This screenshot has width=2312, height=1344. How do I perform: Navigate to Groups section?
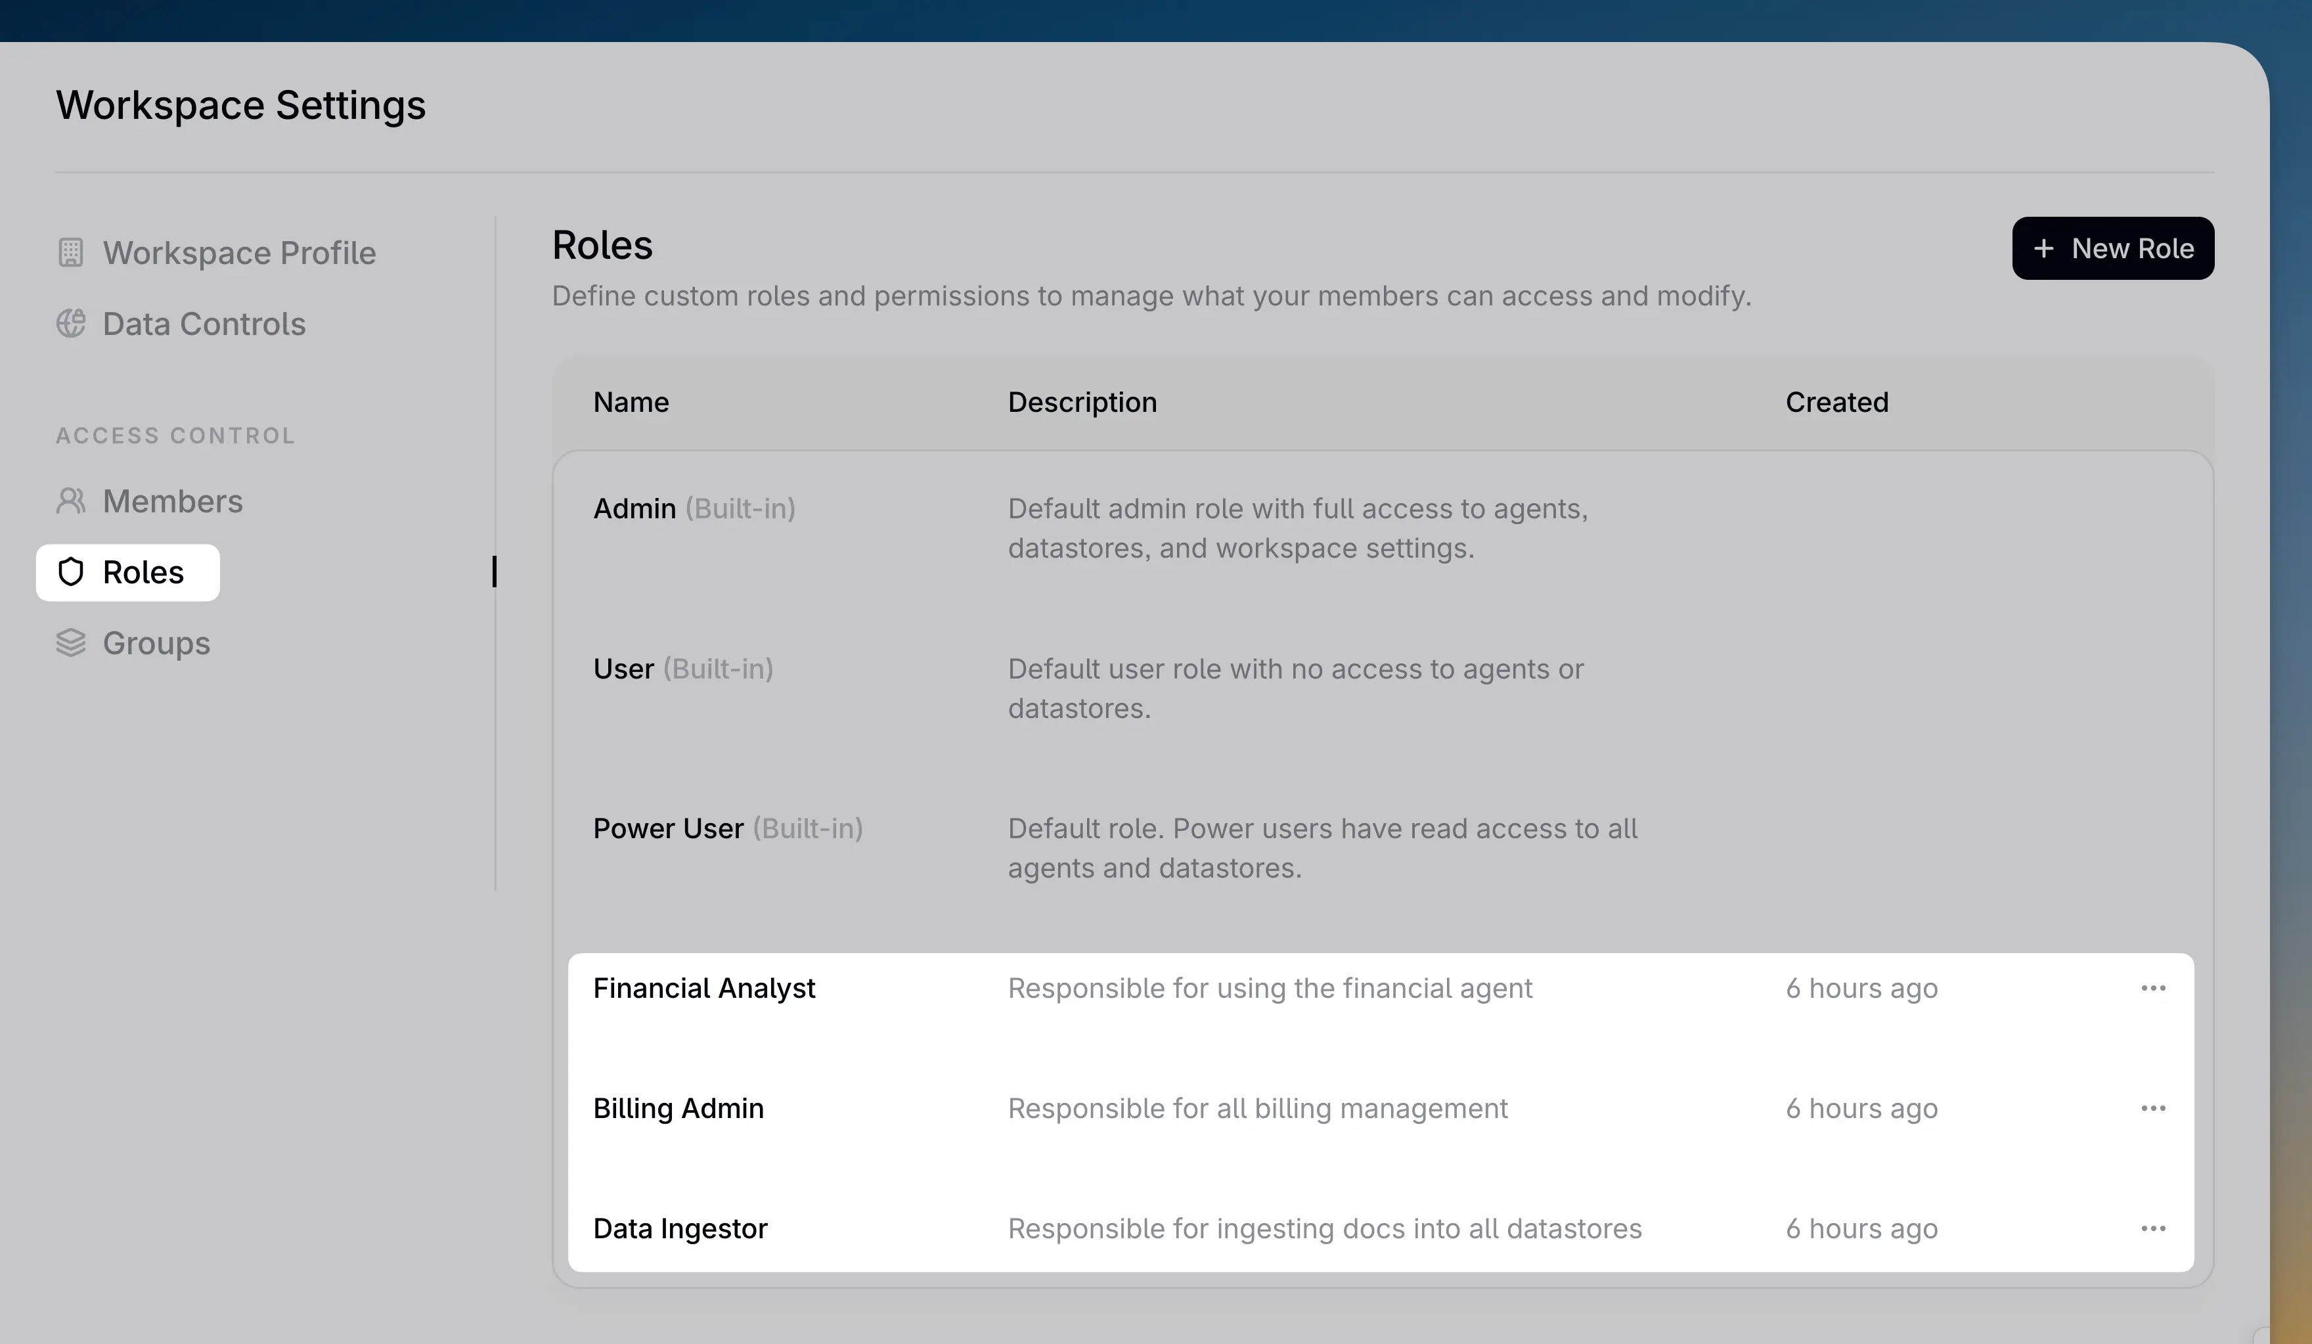tap(156, 643)
